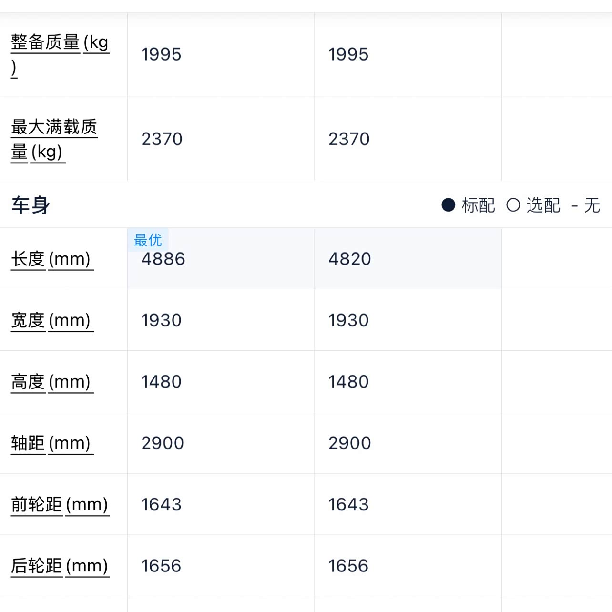Click the 选配 legend text
Screen dimensions: 612x612
[543, 205]
